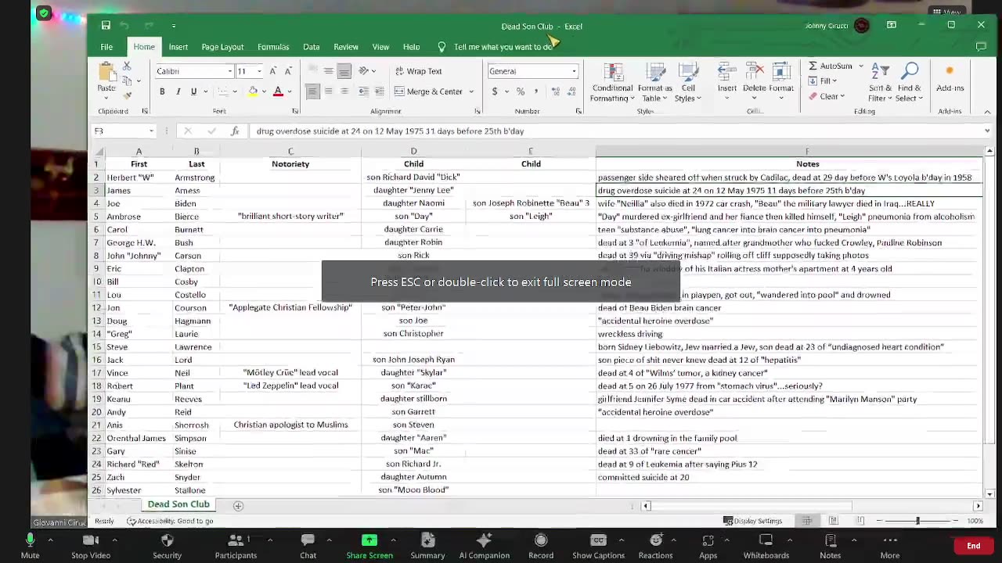Click the Percent Style icon
The image size is (1002, 563).
[521, 91]
